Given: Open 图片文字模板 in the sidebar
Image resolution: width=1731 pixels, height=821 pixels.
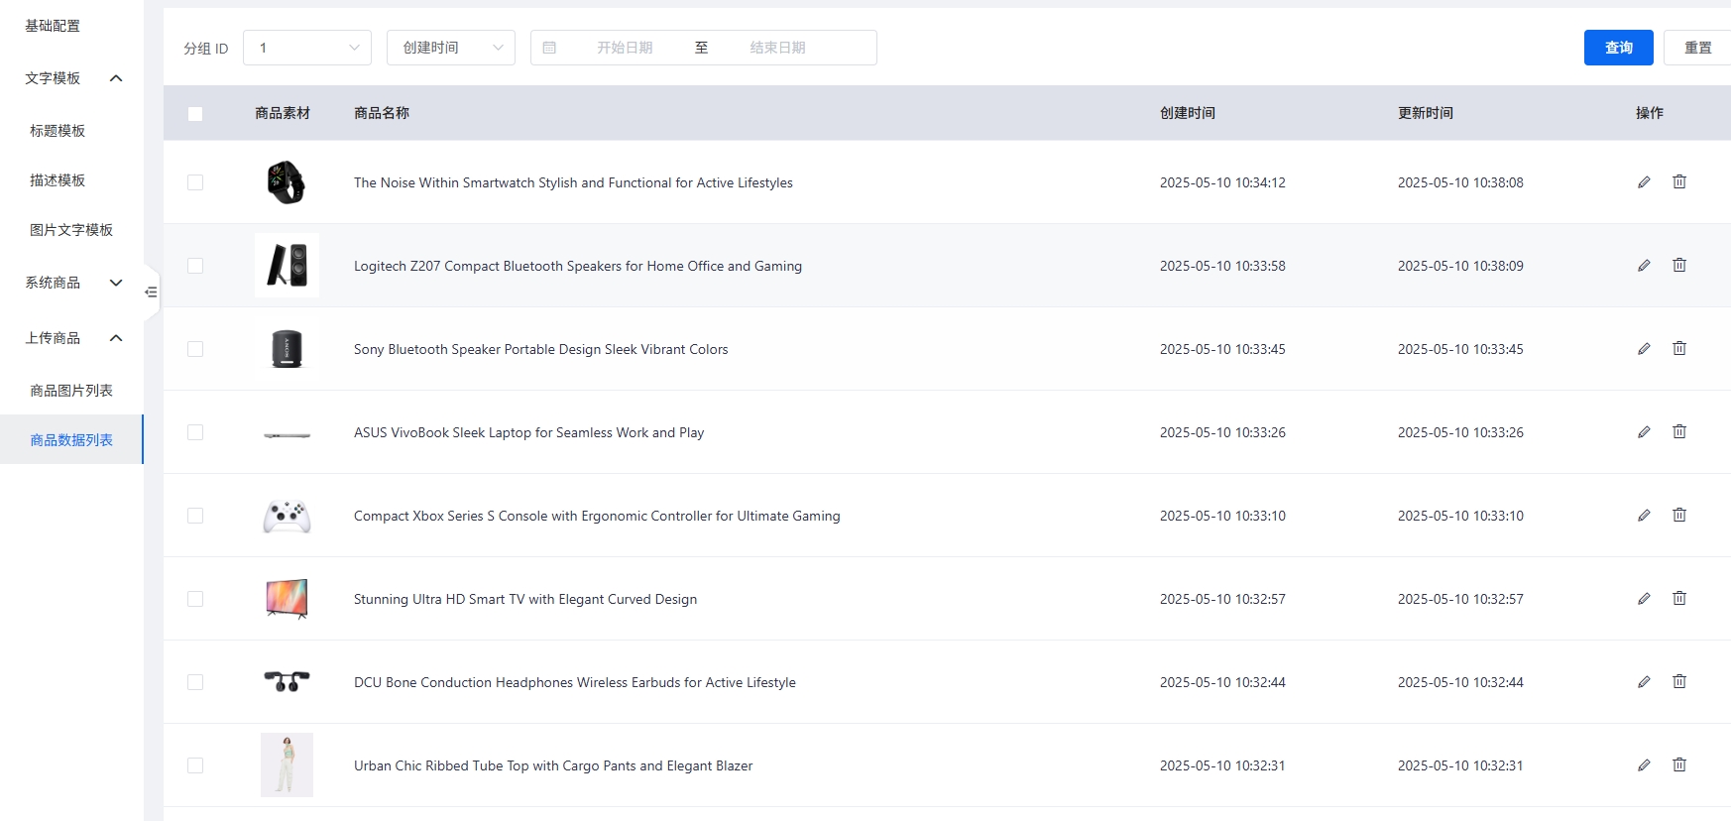Looking at the screenshot, I should 71,230.
